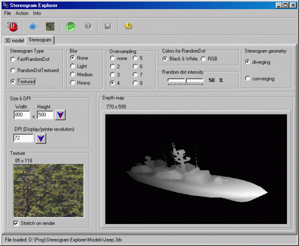Open the Info menu

37,13
